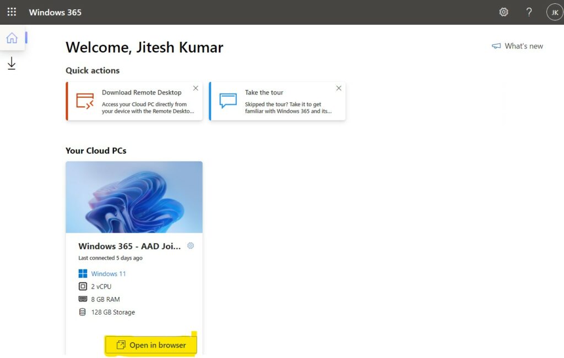Click the '128 GB Storage' text

(x=113, y=312)
